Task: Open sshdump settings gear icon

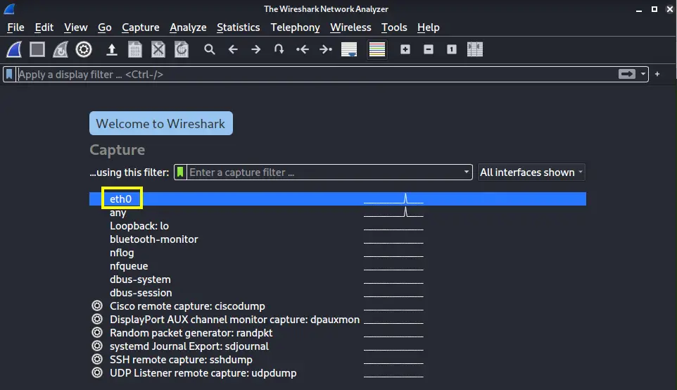Action: pyautogui.click(x=97, y=359)
